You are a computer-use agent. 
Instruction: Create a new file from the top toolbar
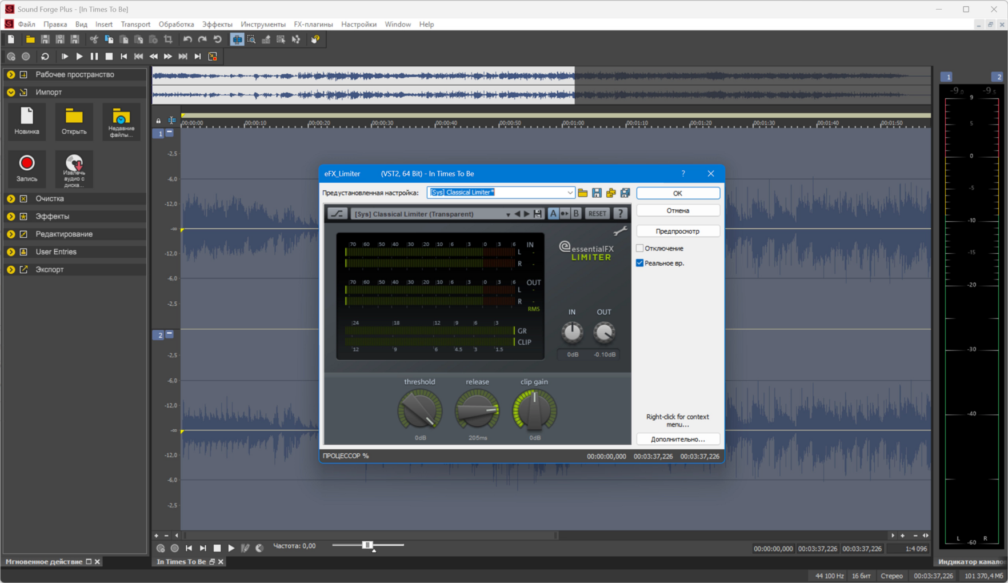pos(11,39)
